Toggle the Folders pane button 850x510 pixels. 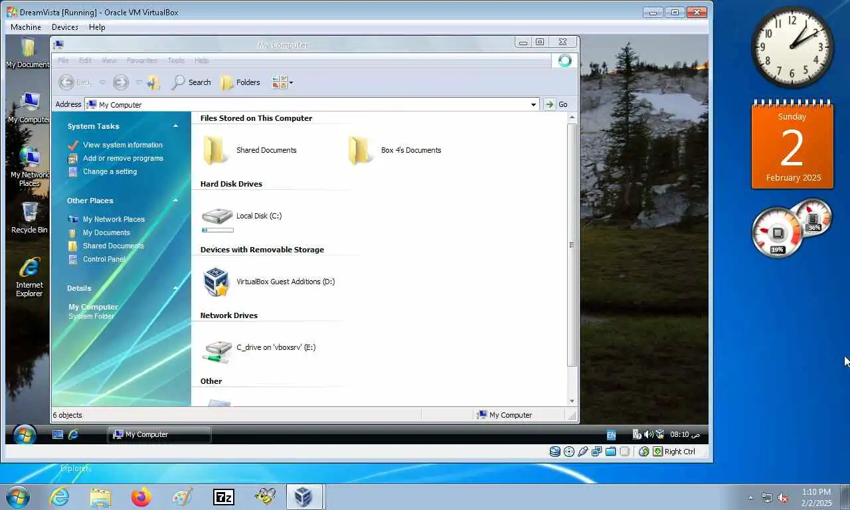(240, 82)
